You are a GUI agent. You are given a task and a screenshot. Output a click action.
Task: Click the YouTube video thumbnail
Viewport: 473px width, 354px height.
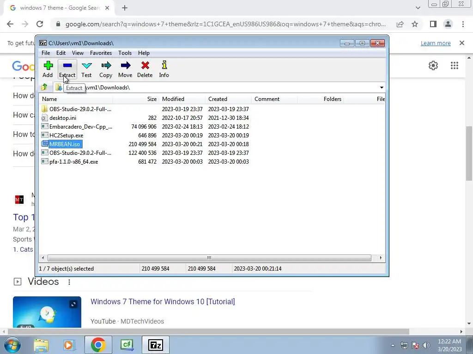click(x=47, y=312)
